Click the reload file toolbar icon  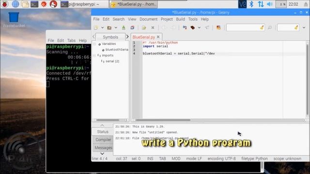tap(144, 28)
